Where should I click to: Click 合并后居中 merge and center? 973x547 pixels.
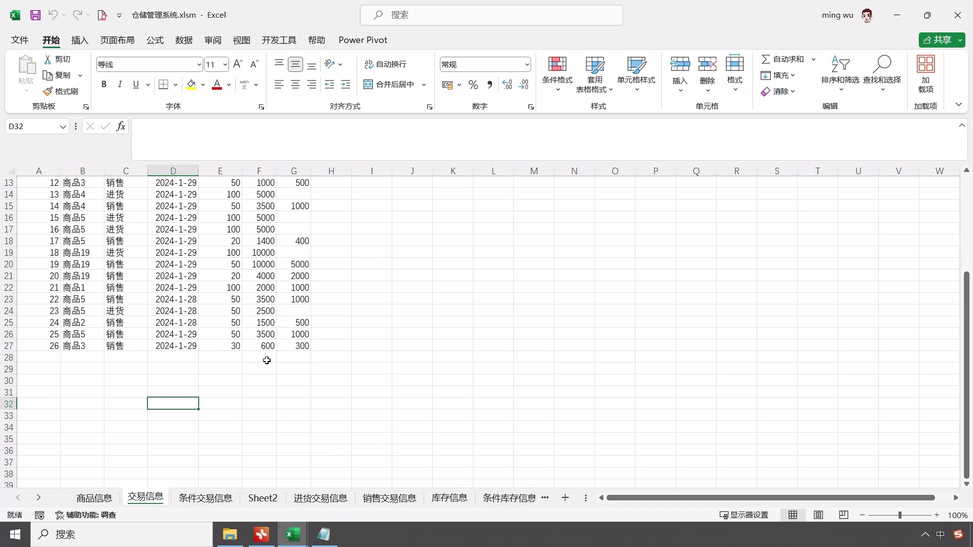pos(389,84)
